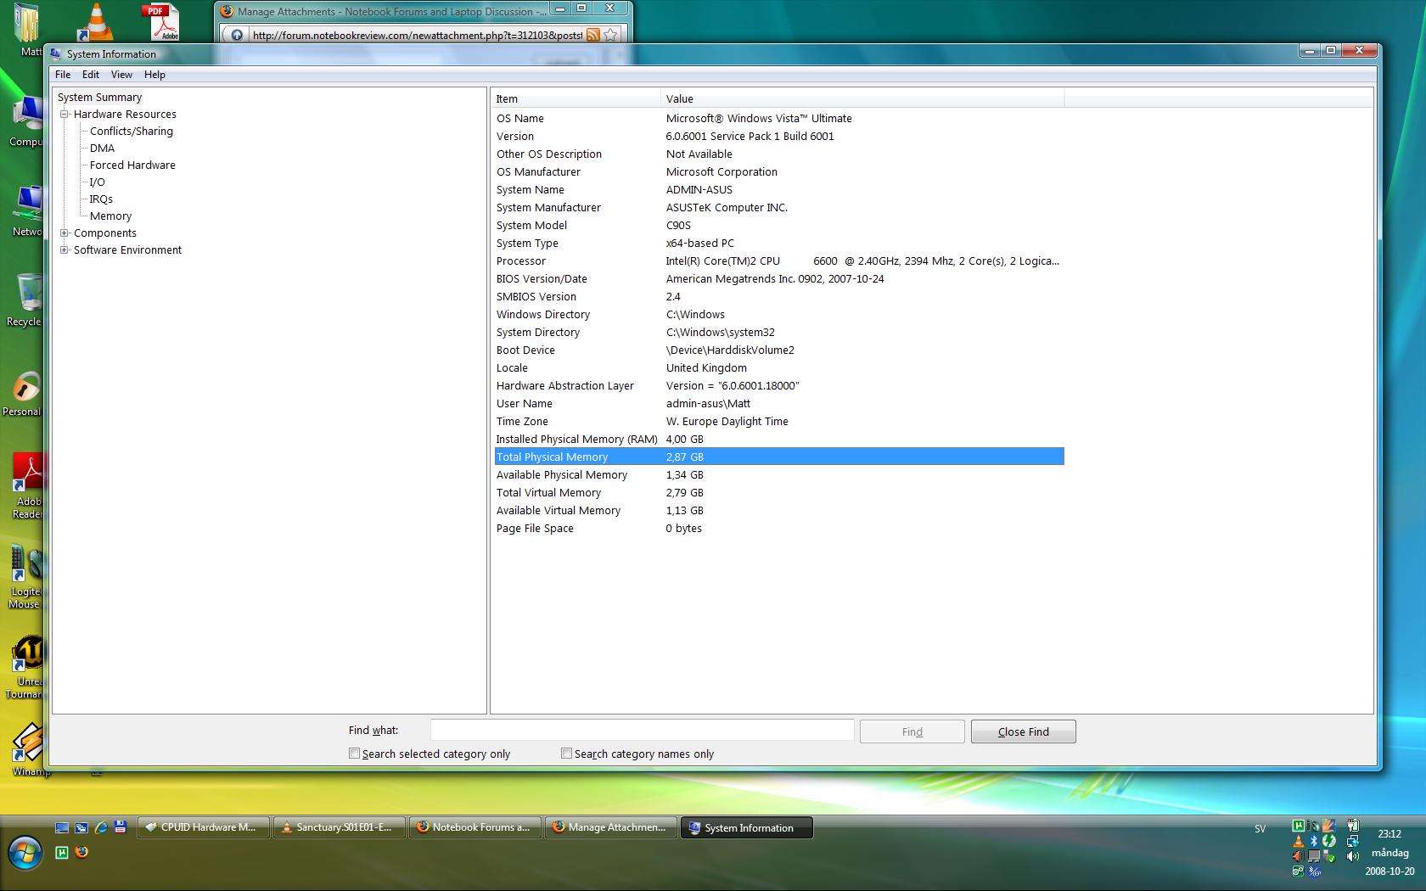The width and height of the screenshot is (1426, 891).
Task: Select IRQs tree item
Action: 101,199
